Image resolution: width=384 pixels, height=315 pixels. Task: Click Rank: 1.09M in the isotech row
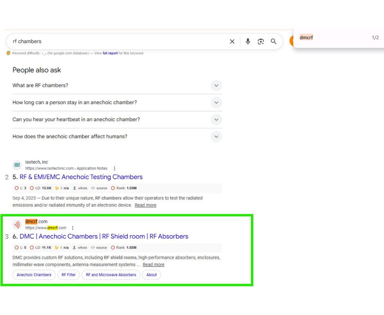[x=124, y=188]
